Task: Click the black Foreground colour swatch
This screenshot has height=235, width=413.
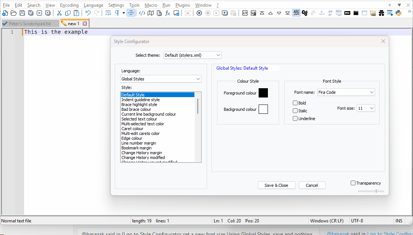Action: (x=263, y=93)
